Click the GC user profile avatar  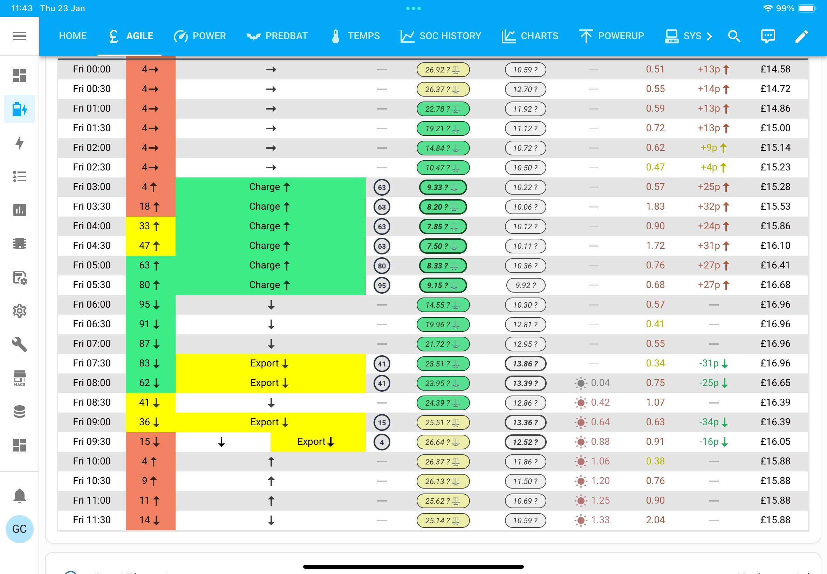point(19,529)
